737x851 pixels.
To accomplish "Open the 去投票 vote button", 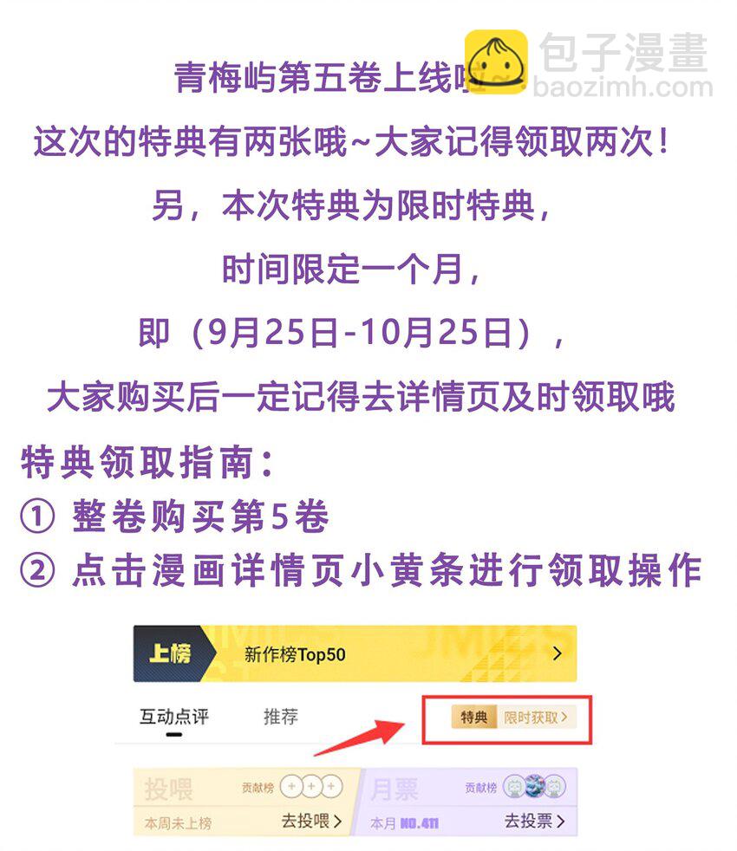I will (534, 821).
